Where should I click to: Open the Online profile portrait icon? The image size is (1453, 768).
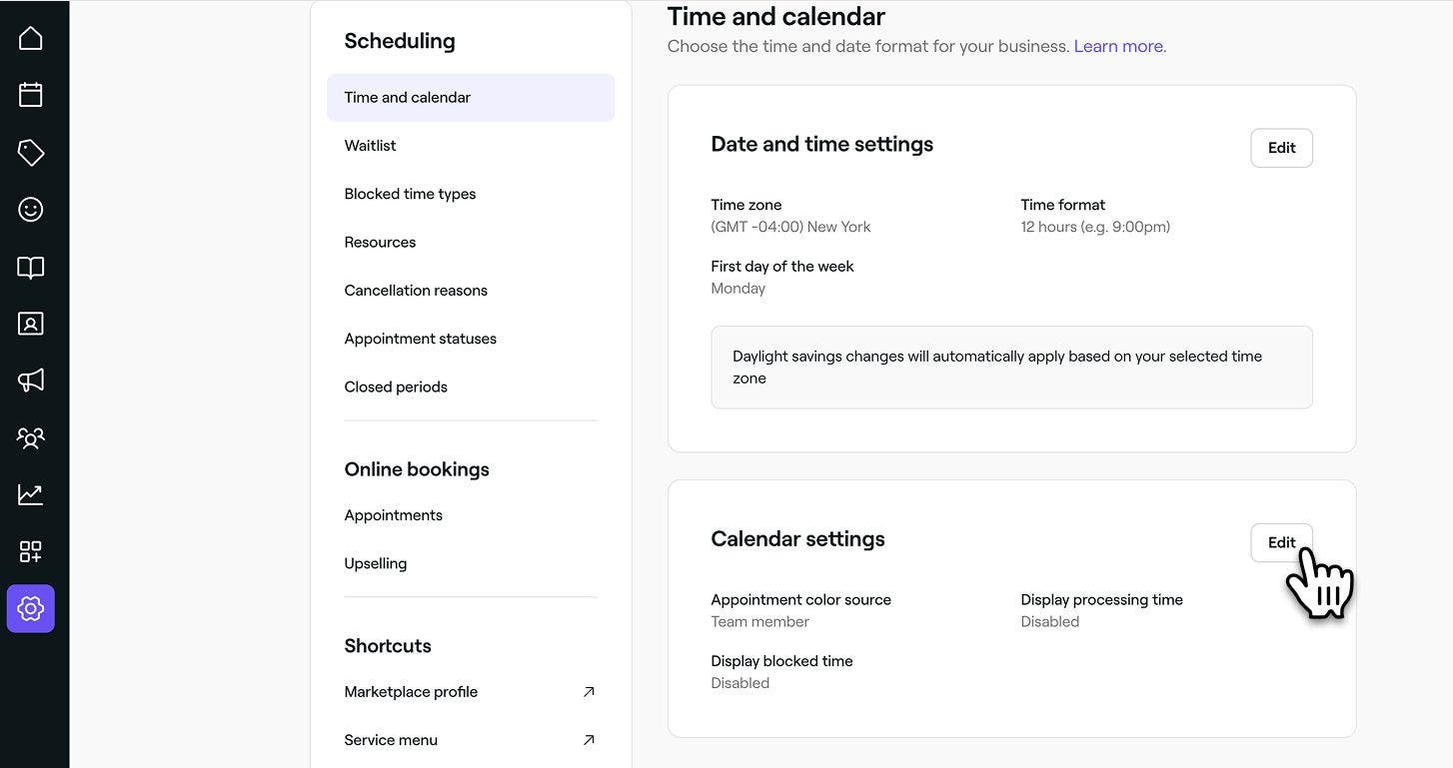tap(31, 324)
